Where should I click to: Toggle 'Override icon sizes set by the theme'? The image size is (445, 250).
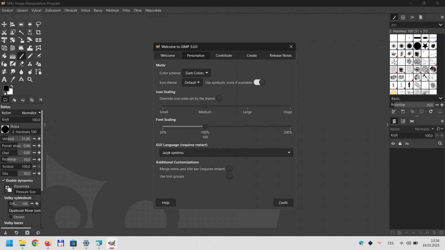(222, 98)
